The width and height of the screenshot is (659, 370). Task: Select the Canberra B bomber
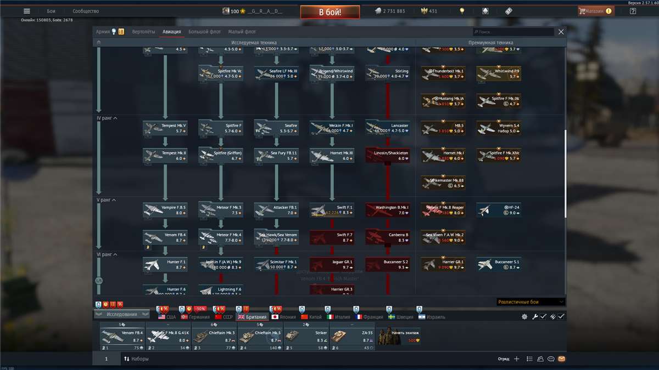388,237
